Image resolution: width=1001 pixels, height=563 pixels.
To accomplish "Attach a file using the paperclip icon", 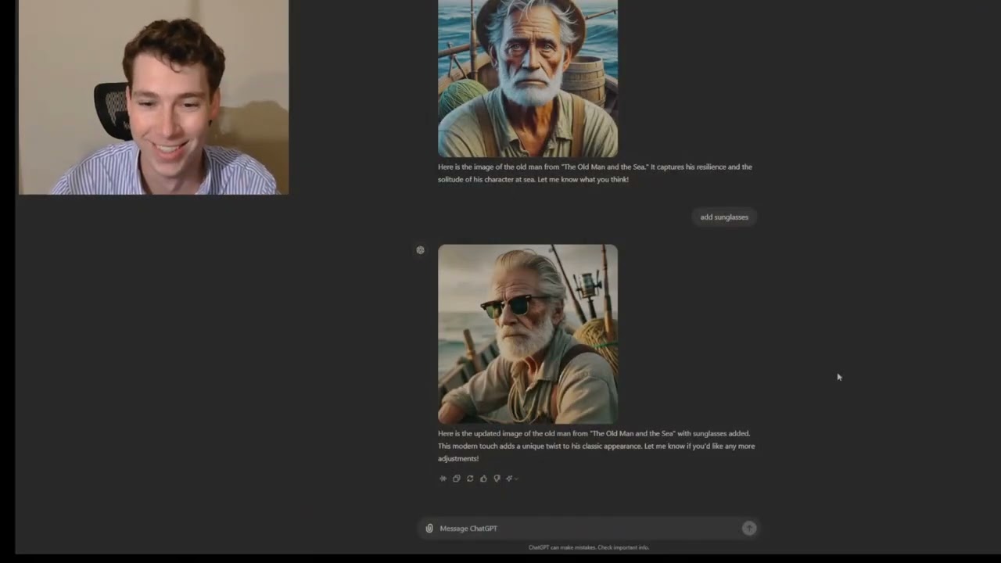I will click(429, 529).
